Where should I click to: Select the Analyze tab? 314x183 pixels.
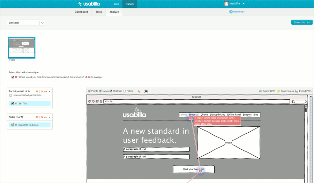tap(114, 12)
